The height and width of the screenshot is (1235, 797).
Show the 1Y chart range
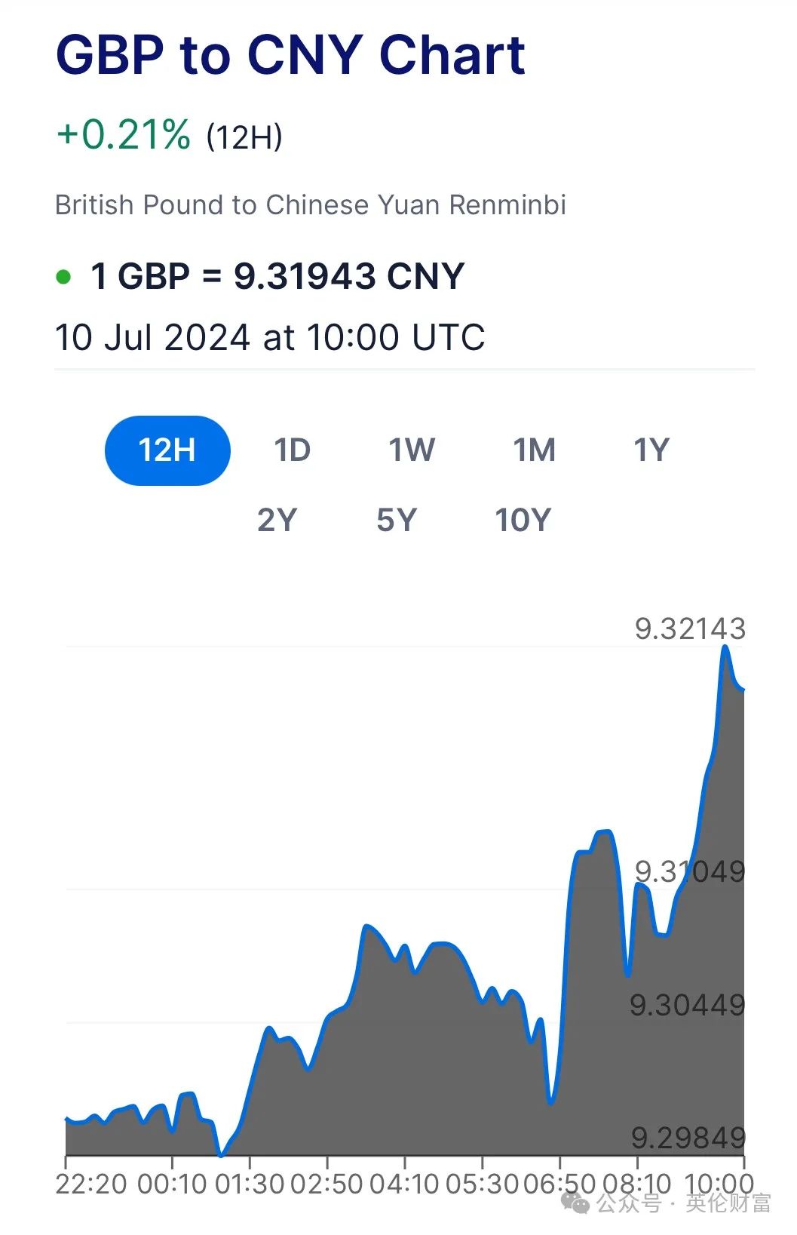[651, 450]
